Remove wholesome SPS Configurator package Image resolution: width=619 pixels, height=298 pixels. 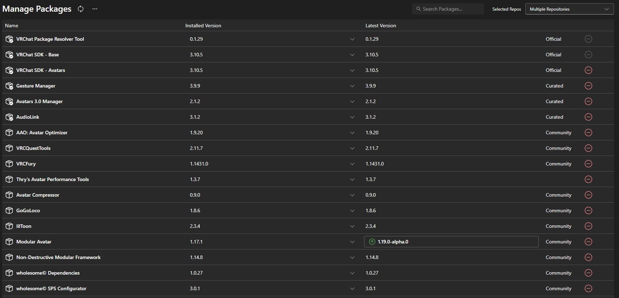click(x=588, y=288)
